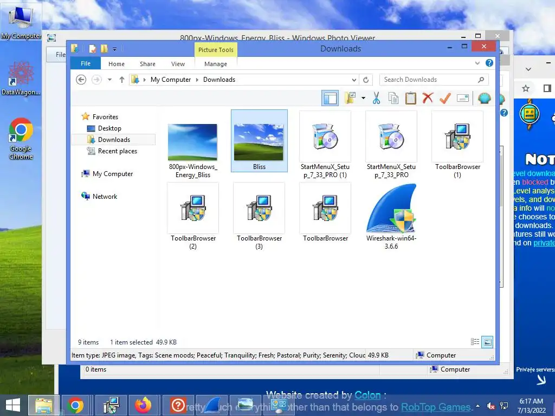This screenshot has height=416, width=555.
Task: Click the Search Downloads field
Action: [434, 80]
